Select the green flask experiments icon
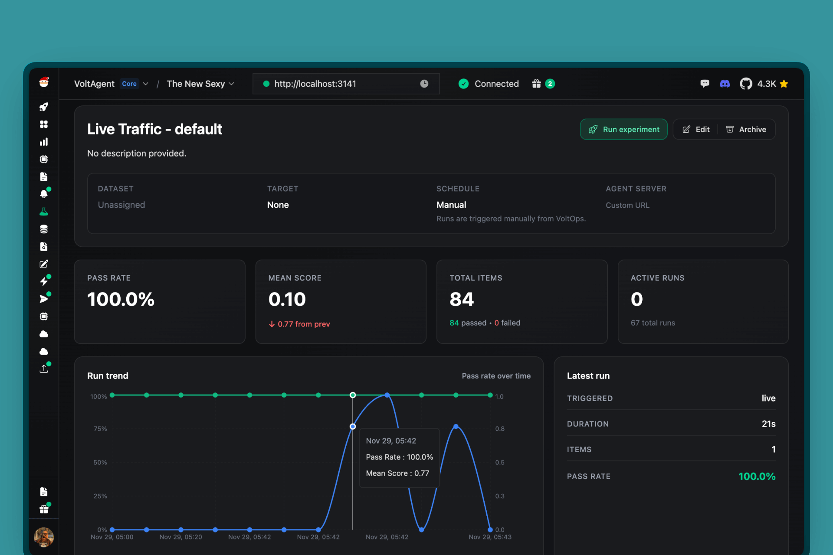Image resolution: width=833 pixels, height=555 pixels. coord(44,212)
